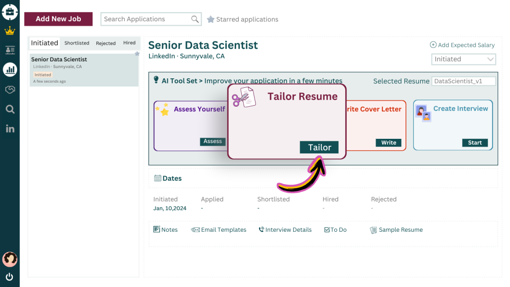Click the handshake icon in sidebar
This screenshot has width=510, height=287.
10,90
